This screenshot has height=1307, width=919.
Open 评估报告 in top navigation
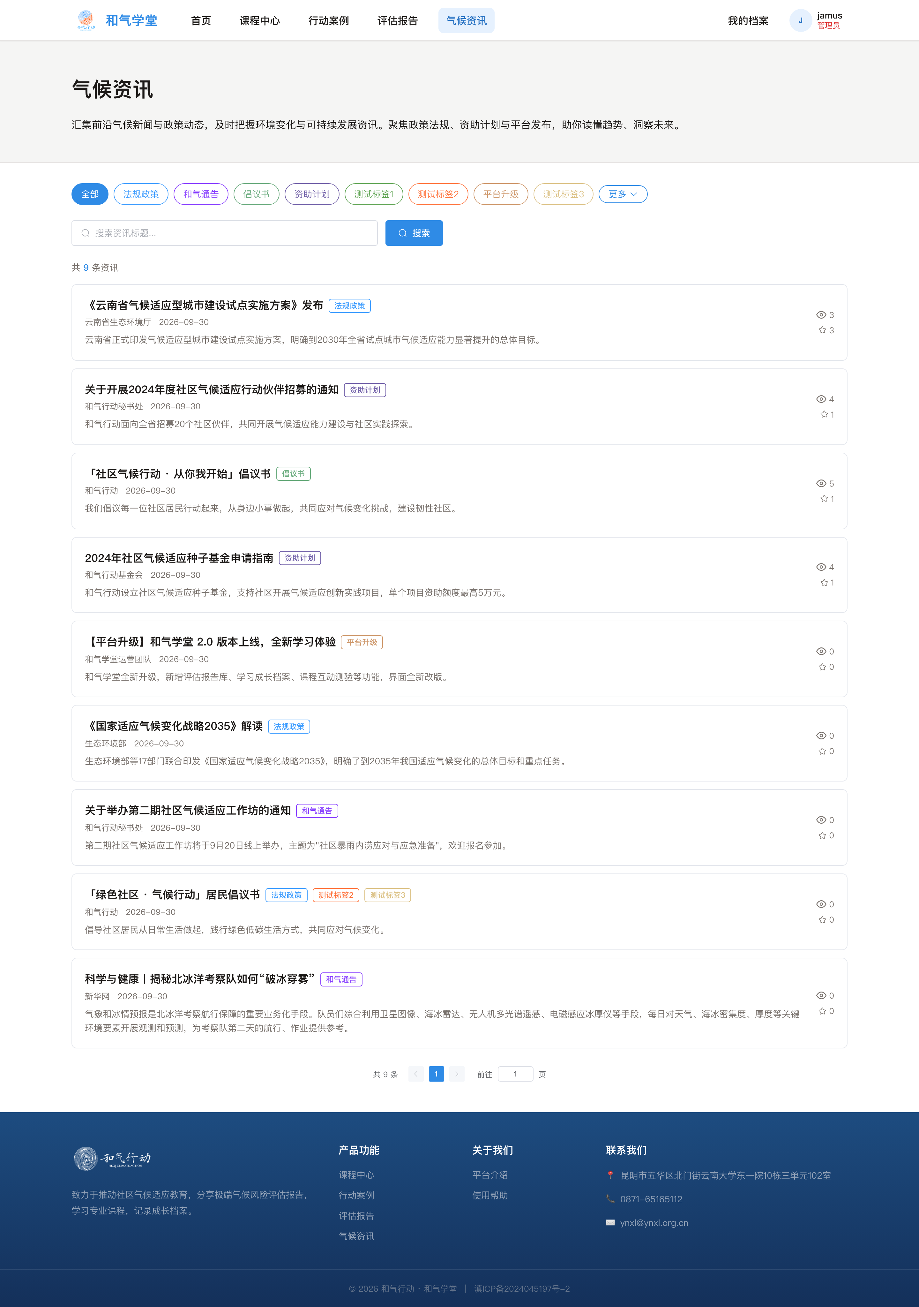coord(397,20)
